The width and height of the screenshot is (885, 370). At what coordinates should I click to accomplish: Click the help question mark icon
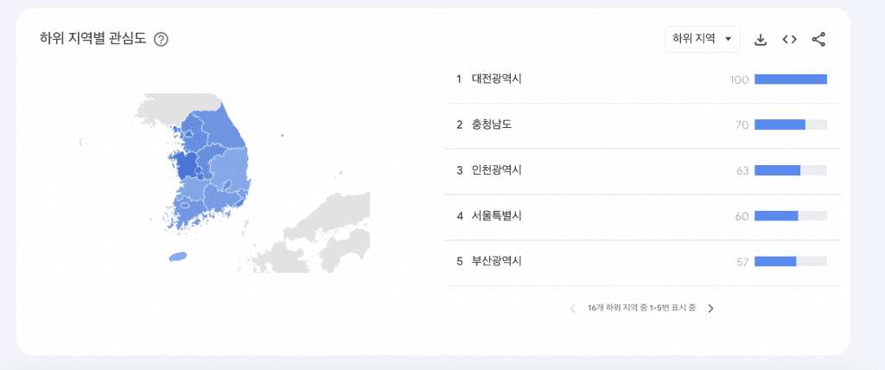(162, 40)
